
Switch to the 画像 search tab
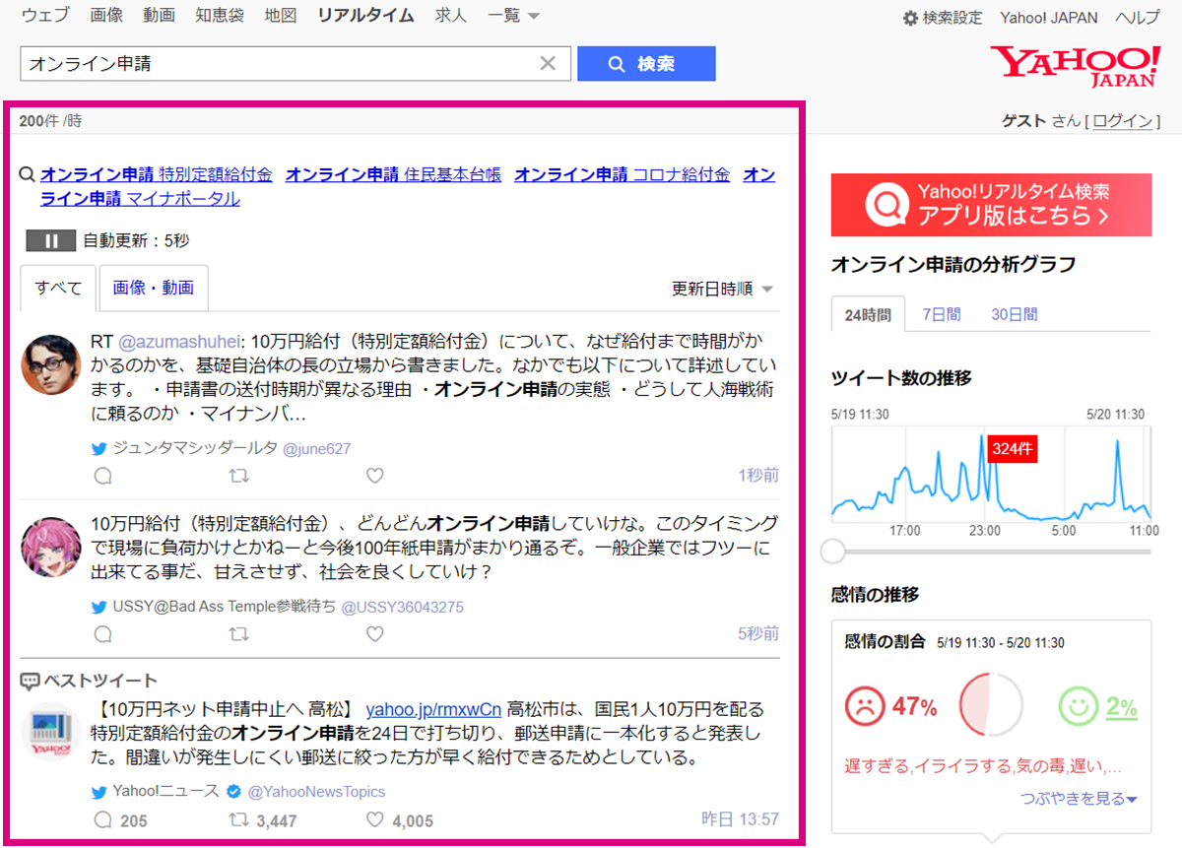[105, 16]
